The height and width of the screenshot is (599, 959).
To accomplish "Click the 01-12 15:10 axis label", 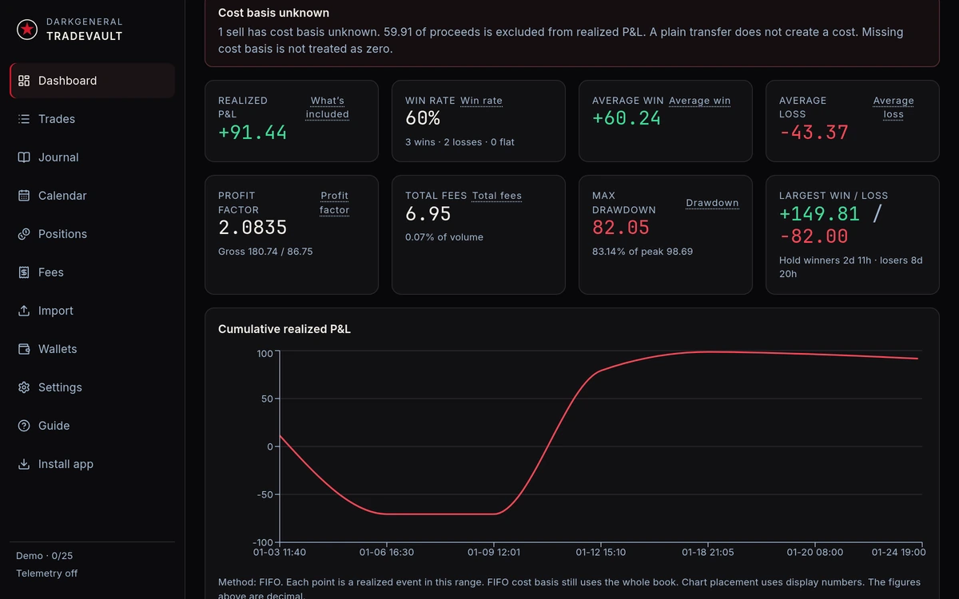I will coord(601,552).
